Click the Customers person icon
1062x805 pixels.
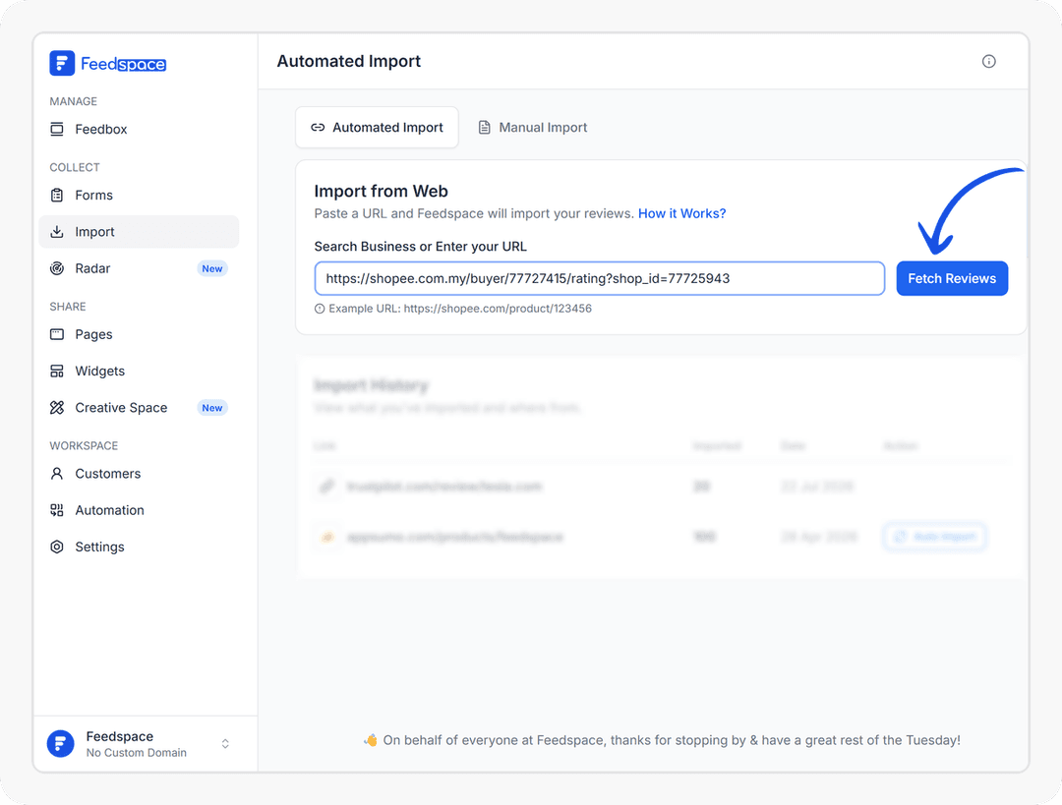[x=57, y=473]
